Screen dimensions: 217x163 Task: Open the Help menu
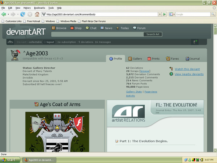coord(59,8)
